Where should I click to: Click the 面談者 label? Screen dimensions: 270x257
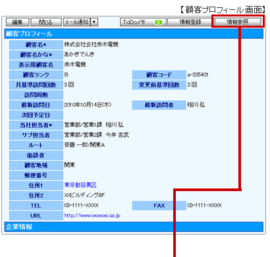36,156
